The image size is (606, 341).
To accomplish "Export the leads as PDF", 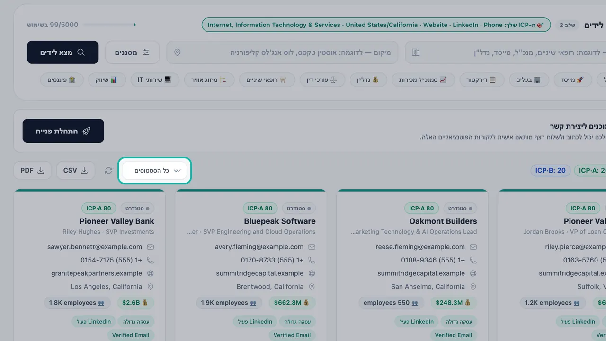I will (33, 171).
